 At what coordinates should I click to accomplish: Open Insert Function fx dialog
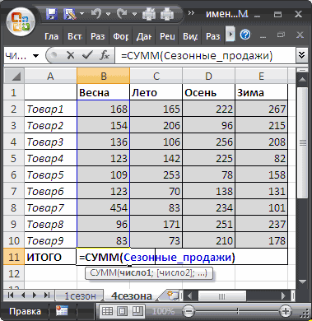105,56
